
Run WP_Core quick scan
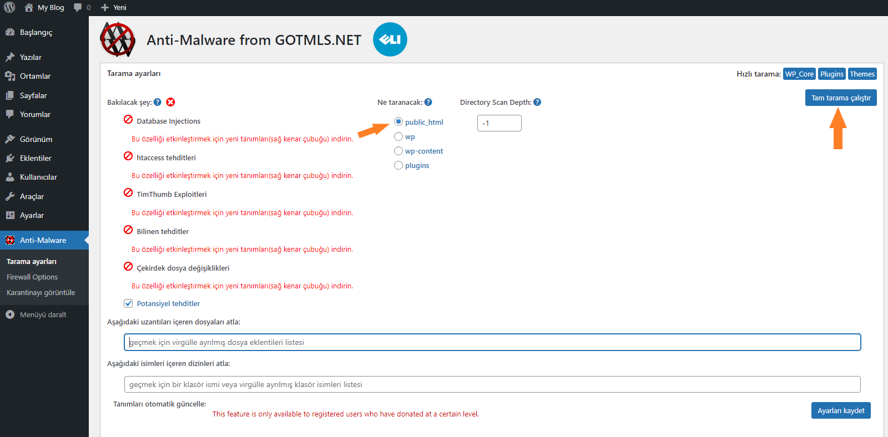pos(799,74)
